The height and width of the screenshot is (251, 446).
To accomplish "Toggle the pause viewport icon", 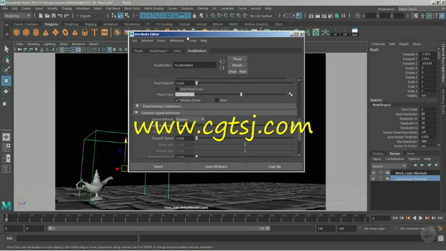I will [343, 16].
